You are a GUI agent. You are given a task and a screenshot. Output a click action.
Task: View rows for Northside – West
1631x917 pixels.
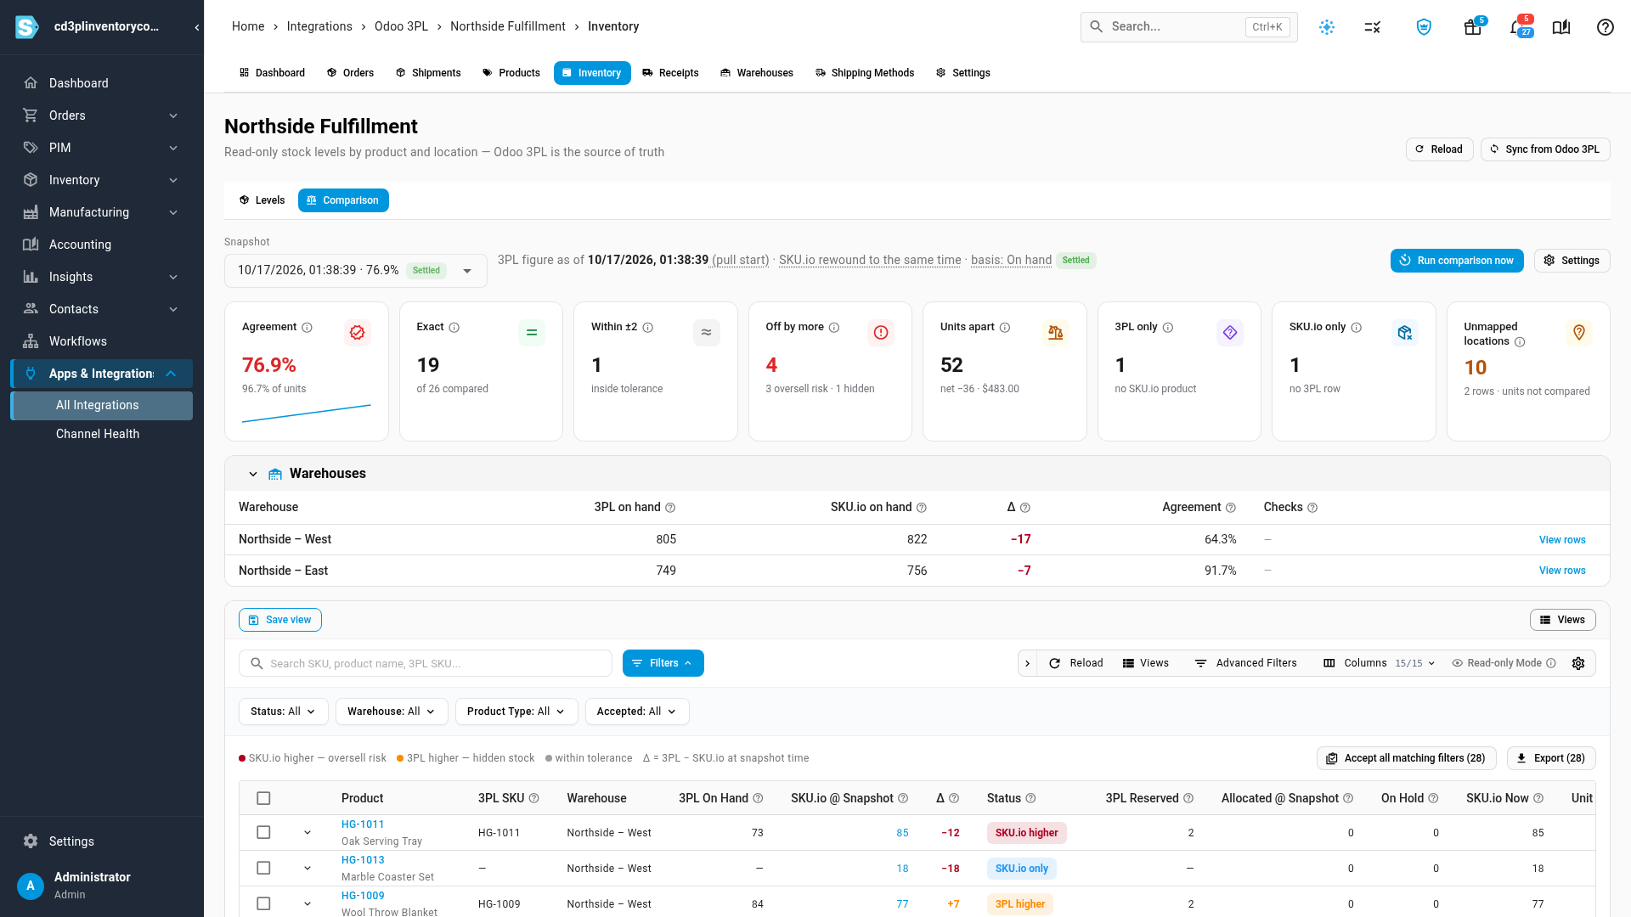(x=1561, y=540)
